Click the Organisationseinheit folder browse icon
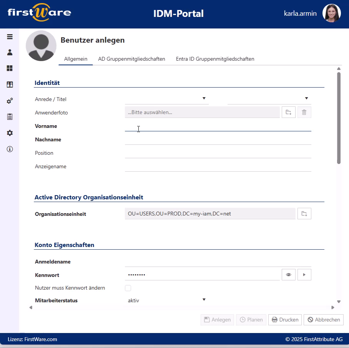The image size is (349, 348). tap(304, 214)
